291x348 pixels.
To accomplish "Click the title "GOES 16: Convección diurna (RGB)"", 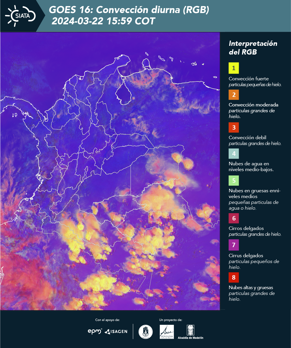I will 129,10.
